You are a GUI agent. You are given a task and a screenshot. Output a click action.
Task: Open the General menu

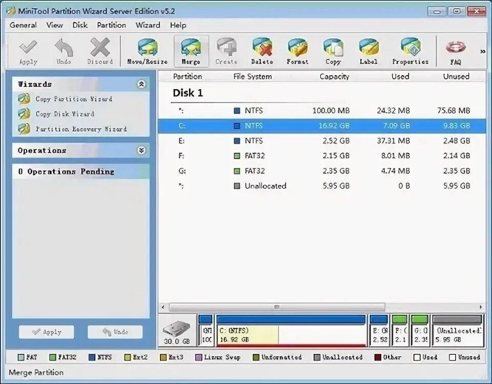click(23, 25)
